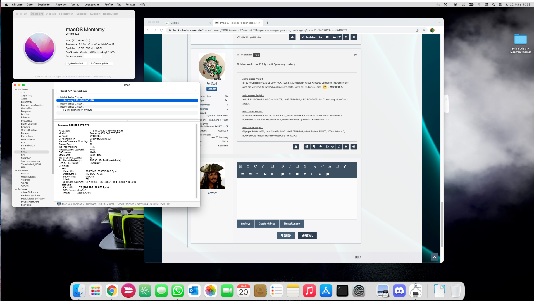
Task: Collapse the Serial-ATA-Gerätebaum header chevron
Action: (196, 91)
